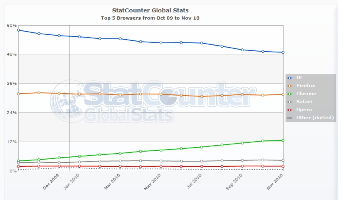Screen dimensions: 342x200
Task: Select the 'Firefox' legend label
Action: pyautogui.click(x=306, y=86)
